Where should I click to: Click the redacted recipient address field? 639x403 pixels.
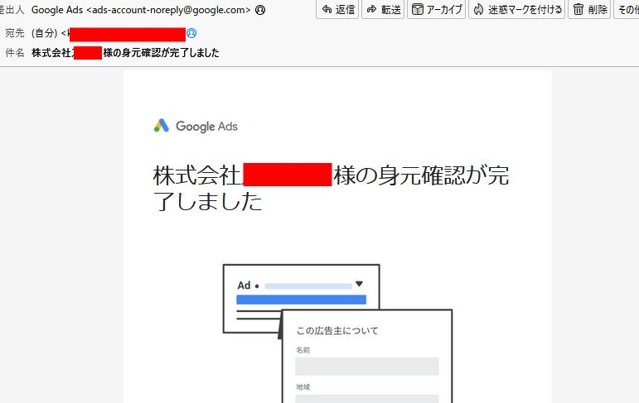(128, 34)
